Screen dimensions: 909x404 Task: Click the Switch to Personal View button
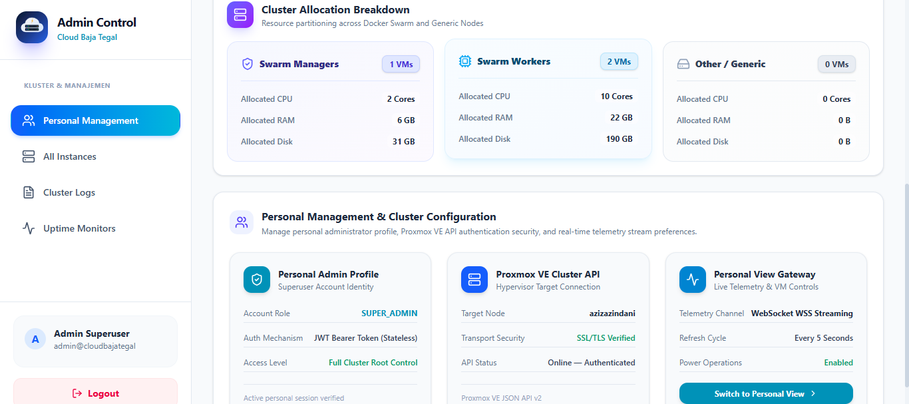(x=766, y=393)
